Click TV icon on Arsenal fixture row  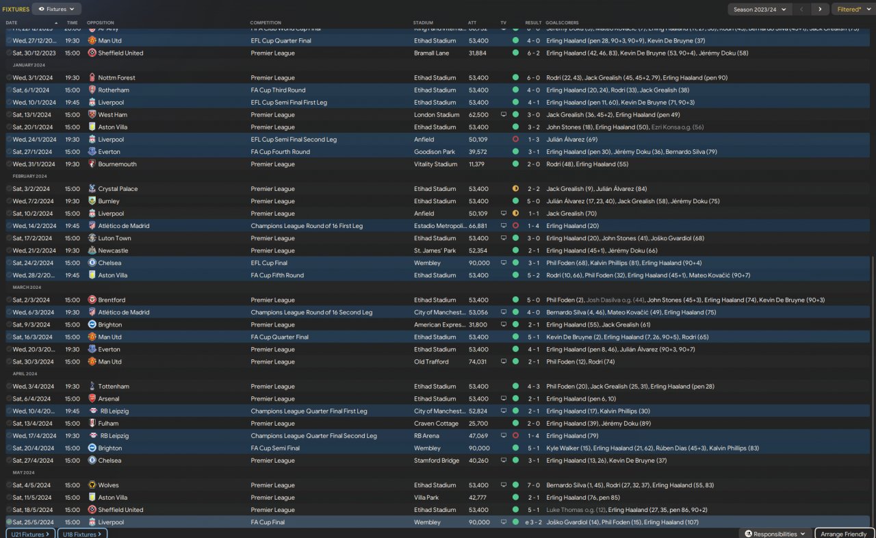[x=504, y=399]
